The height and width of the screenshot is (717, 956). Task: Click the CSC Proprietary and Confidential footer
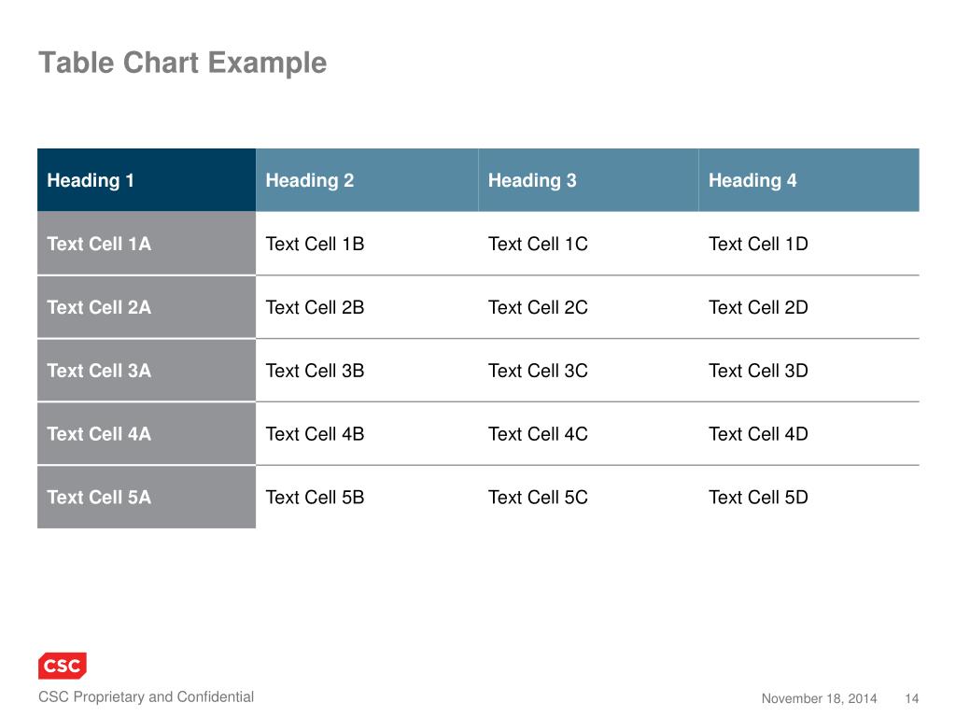click(146, 696)
